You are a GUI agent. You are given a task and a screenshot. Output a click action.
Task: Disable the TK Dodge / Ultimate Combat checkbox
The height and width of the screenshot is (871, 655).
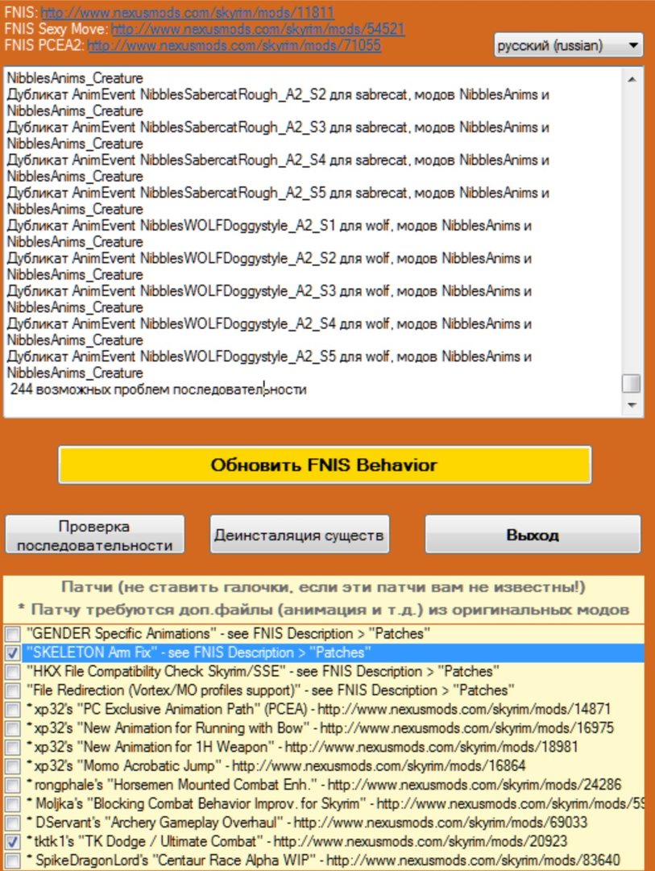tap(13, 841)
